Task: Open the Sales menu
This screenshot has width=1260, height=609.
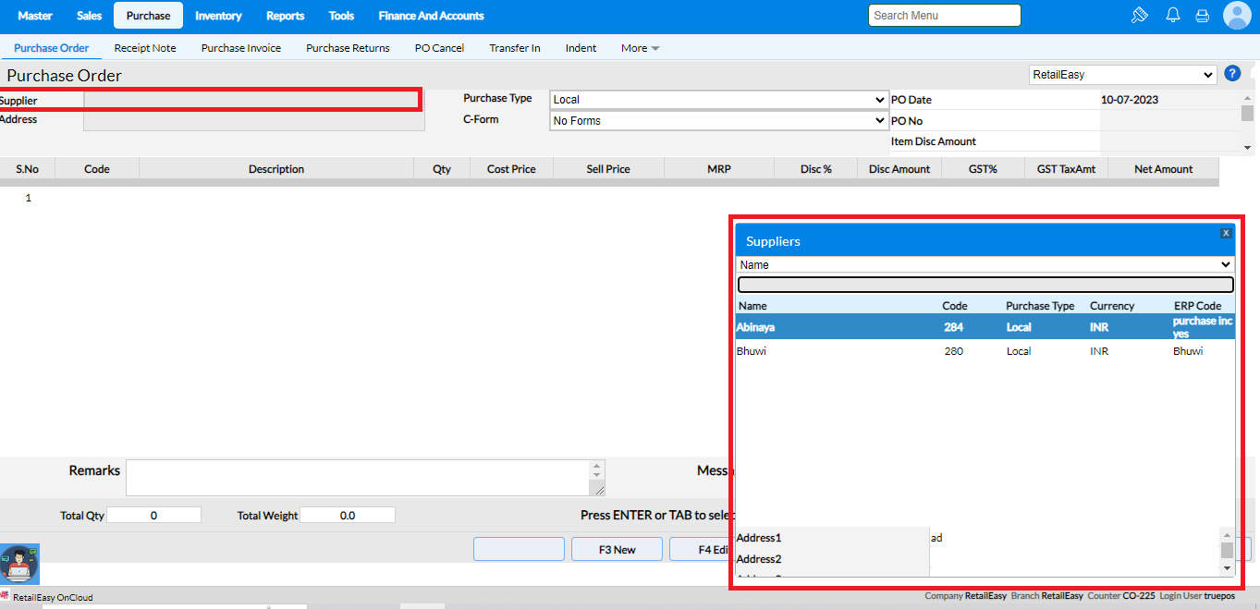Action: 90,16
